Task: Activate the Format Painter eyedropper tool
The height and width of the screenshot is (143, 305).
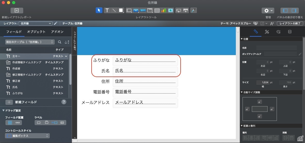Action: coord(193,10)
